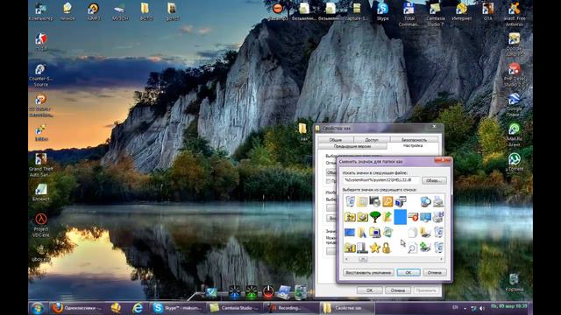Switch to Skype taskbar button
The image size is (561, 315).
(x=177, y=308)
